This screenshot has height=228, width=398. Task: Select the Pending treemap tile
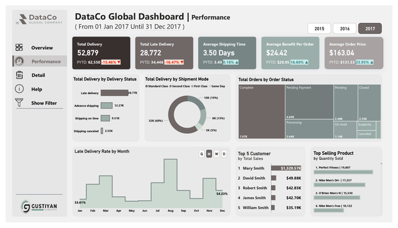coord(346,103)
